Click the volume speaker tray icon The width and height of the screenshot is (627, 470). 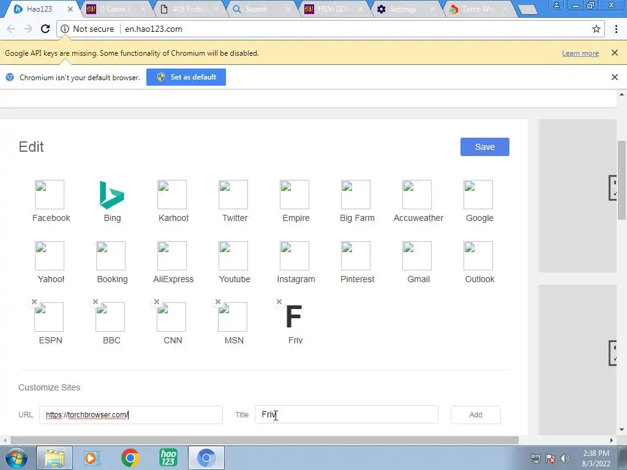pos(565,458)
